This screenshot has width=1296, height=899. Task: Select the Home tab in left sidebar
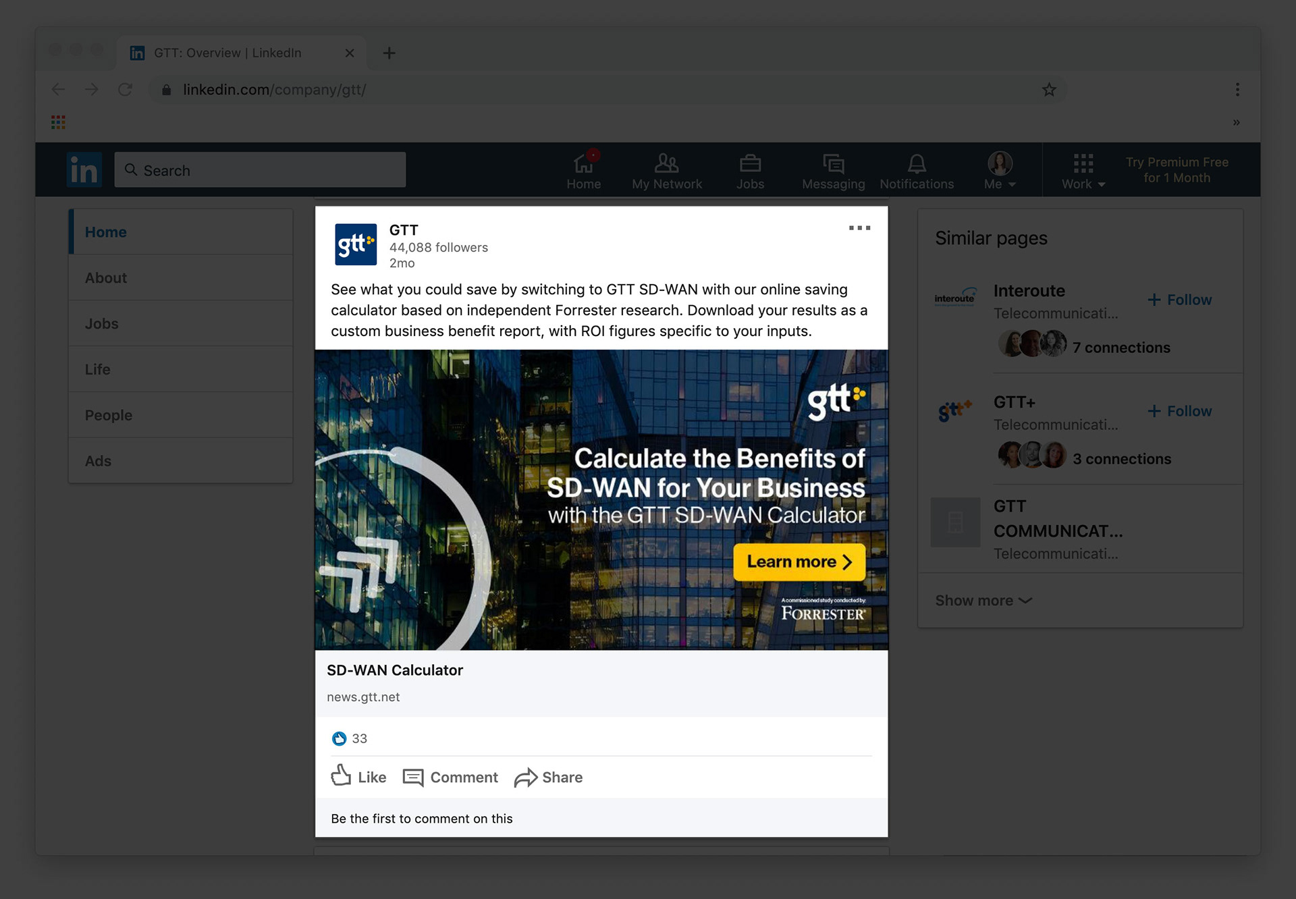(x=181, y=232)
